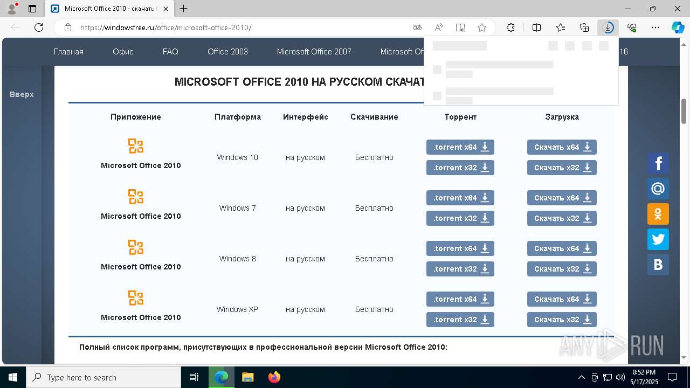Open tab actions menu icon
Image resolution: width=690 pixels, height=388 pixels.
[32, 9]
